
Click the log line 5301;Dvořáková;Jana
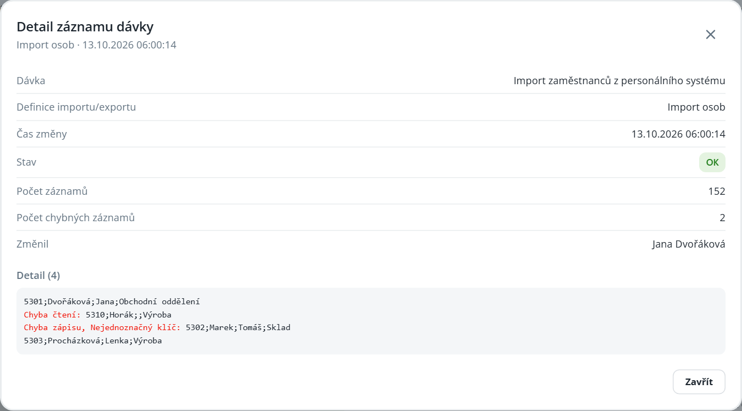(x=112, y=302)
